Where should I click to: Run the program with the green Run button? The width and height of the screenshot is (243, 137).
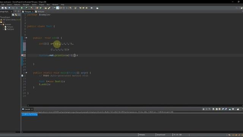[x=22, y=8]
